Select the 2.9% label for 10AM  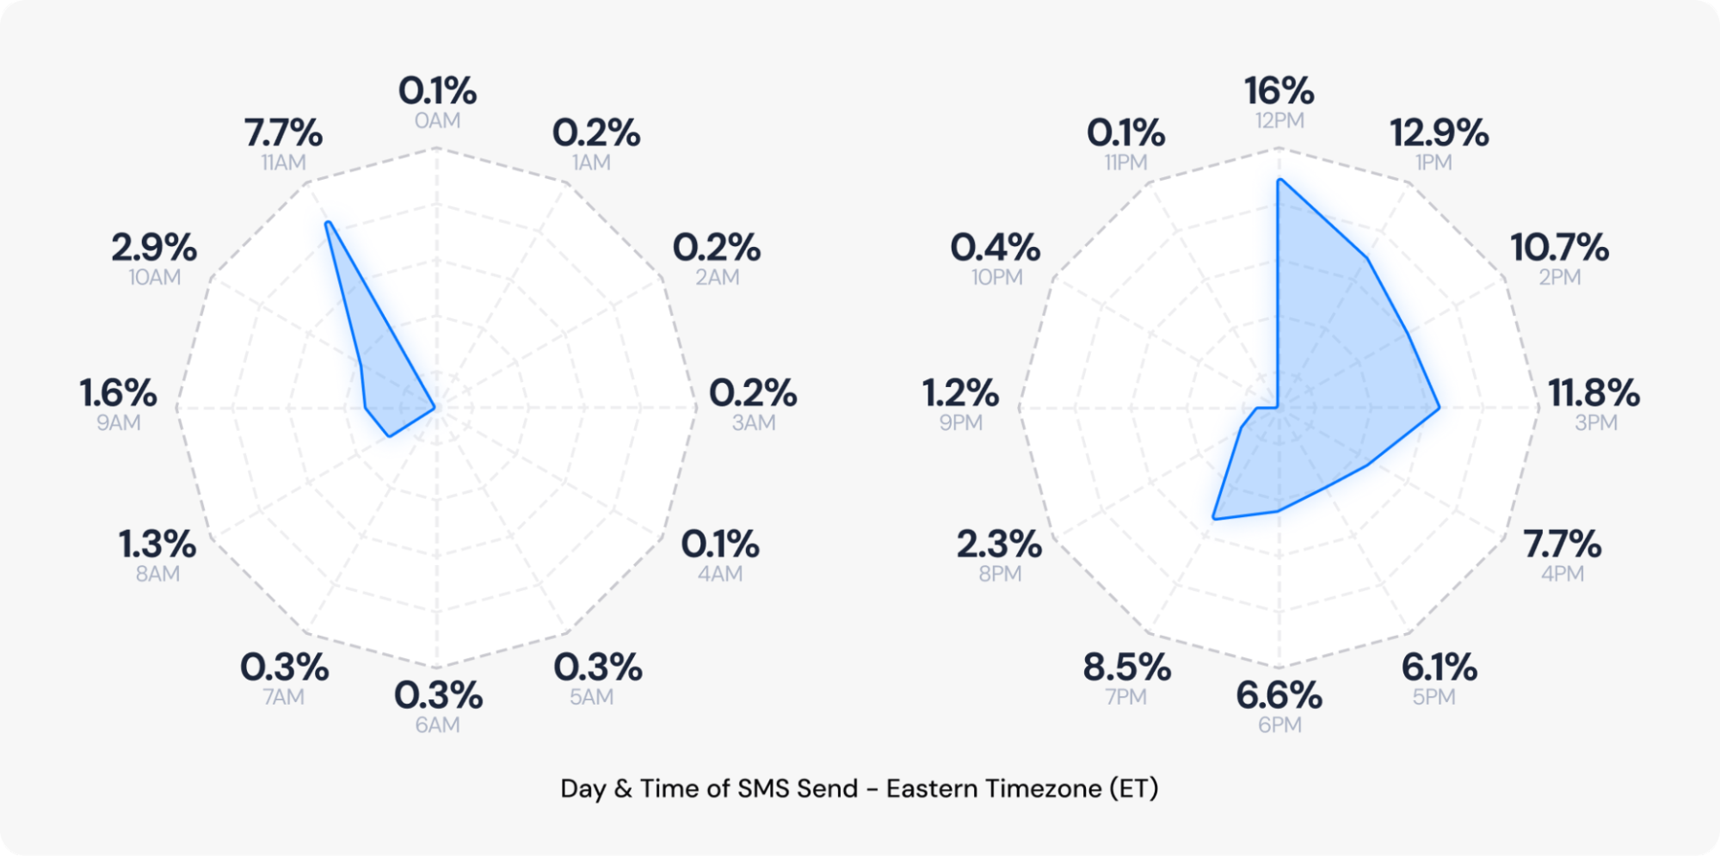pos(154,248)
